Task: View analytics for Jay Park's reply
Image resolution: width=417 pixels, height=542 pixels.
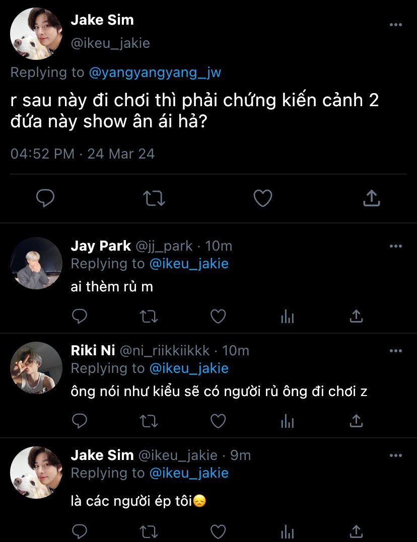Action: pyautogui.click(x=287, y=316)
